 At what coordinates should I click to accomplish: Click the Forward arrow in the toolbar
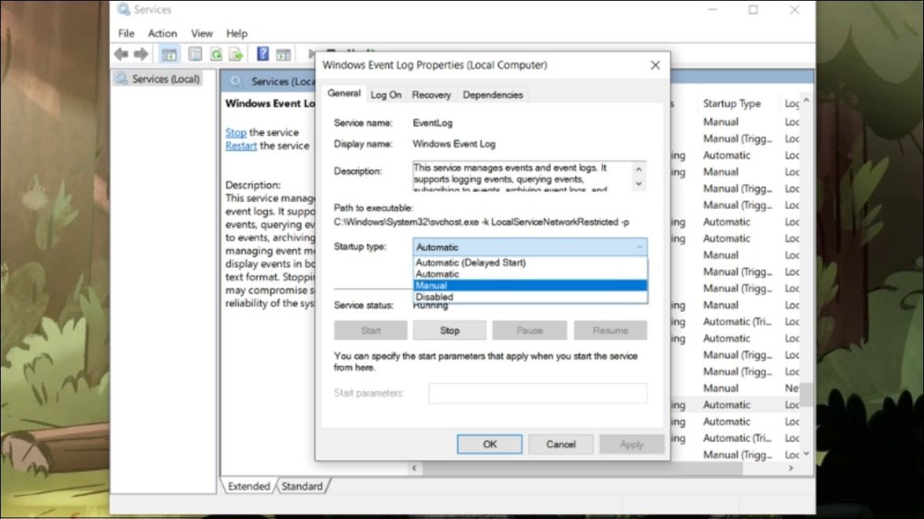(141, 54)
